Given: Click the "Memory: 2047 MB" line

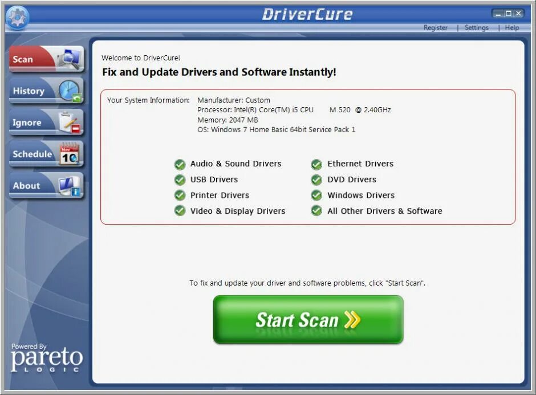Looking at the screenshot, I should pyautogui.click(x=228, y=120).
